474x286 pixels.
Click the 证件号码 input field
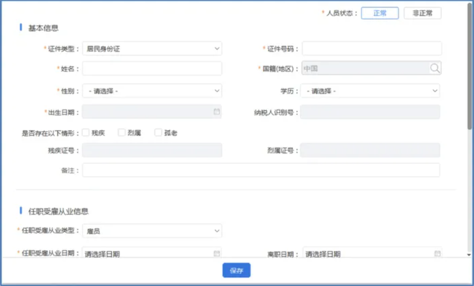coord(372,48)
